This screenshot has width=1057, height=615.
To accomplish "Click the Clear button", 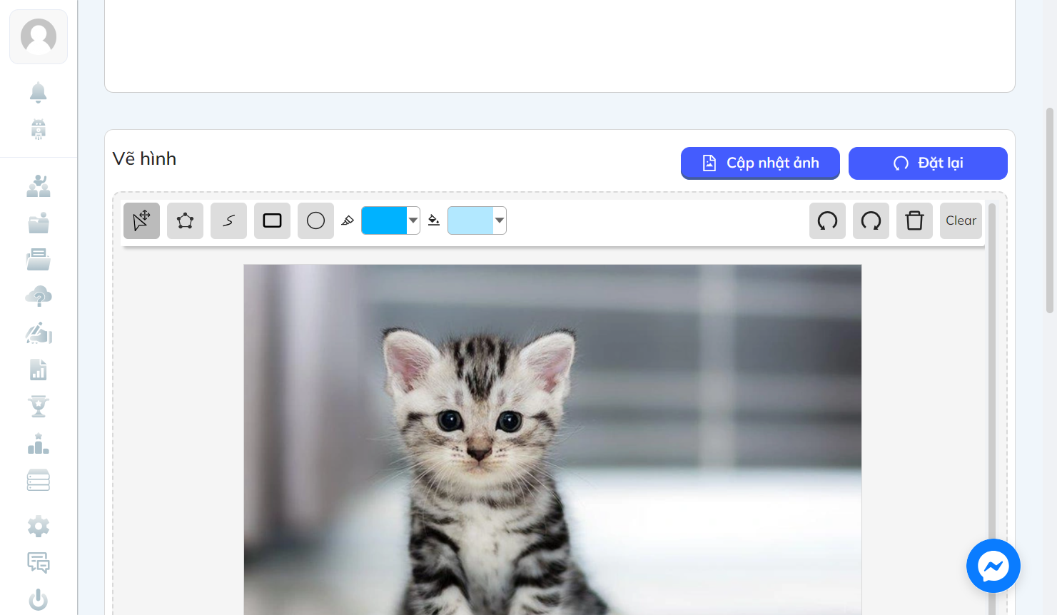I will 961,220.
